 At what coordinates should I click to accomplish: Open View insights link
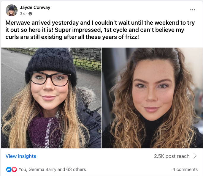tap(21, 156)
